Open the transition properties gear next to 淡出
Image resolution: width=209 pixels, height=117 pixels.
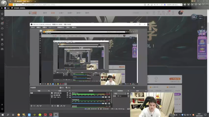[x=128, y=94]
